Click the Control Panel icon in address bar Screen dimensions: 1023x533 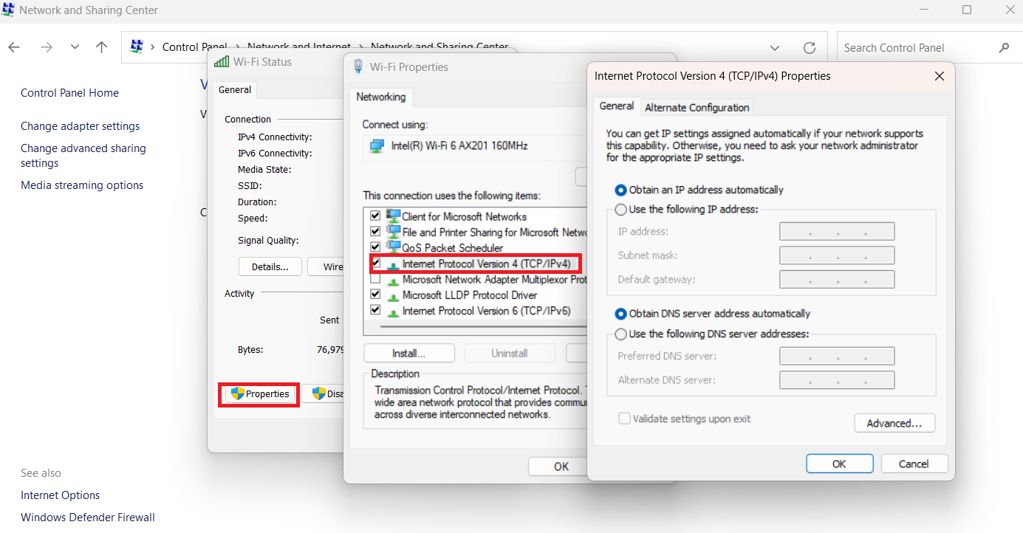(x=137, y=47)
